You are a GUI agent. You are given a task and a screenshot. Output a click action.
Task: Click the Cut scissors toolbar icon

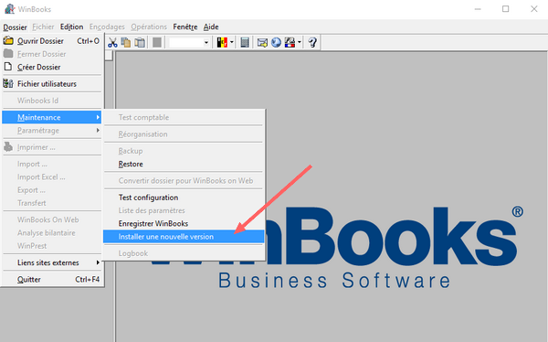pyautogui.click(x=112, y=42)
